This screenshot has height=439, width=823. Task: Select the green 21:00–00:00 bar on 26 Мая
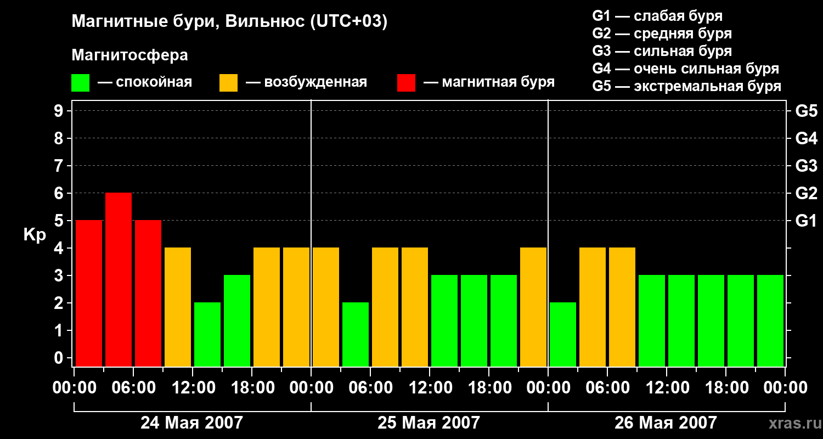[770, 320]
